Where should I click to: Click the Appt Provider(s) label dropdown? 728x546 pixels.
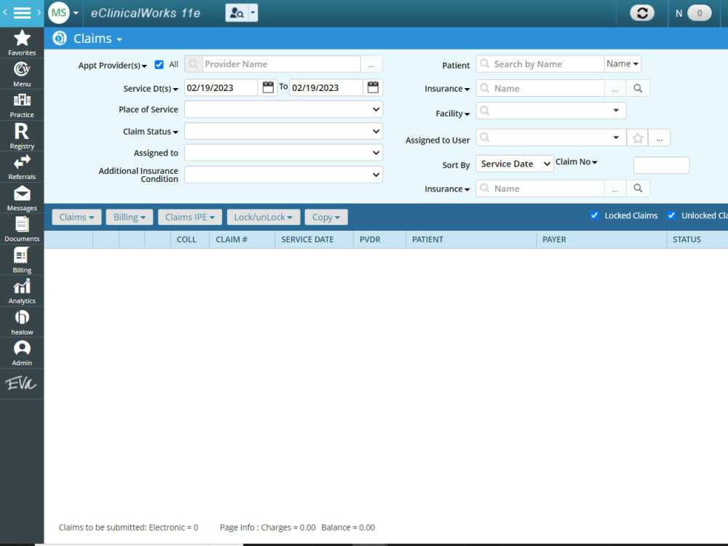tap(112, 66)
